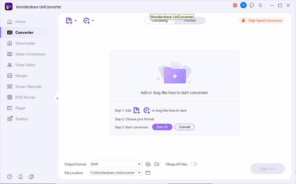
Task: Switch to the Finished tab
Action: tap(189, 21)
